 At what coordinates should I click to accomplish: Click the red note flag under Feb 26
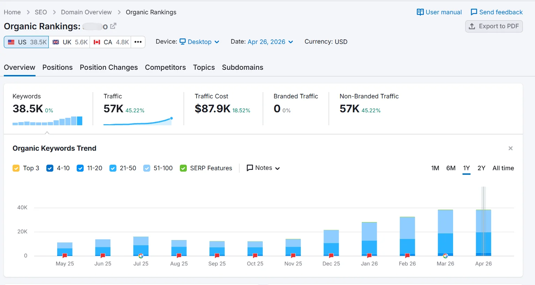[x=407, y=256]
